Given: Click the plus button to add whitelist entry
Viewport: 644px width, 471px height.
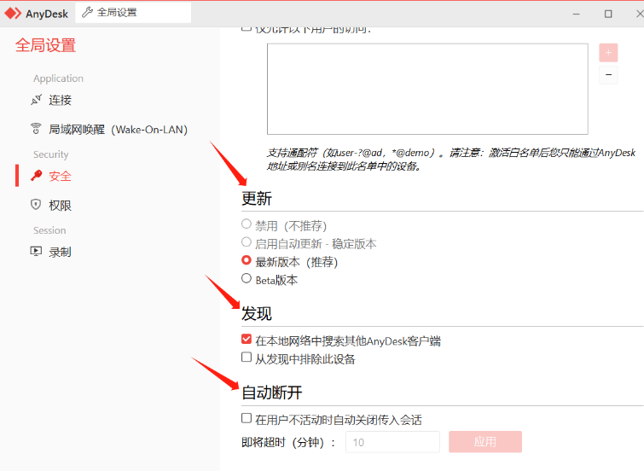Looking at the screenshot, I should [x=608, y=53].
